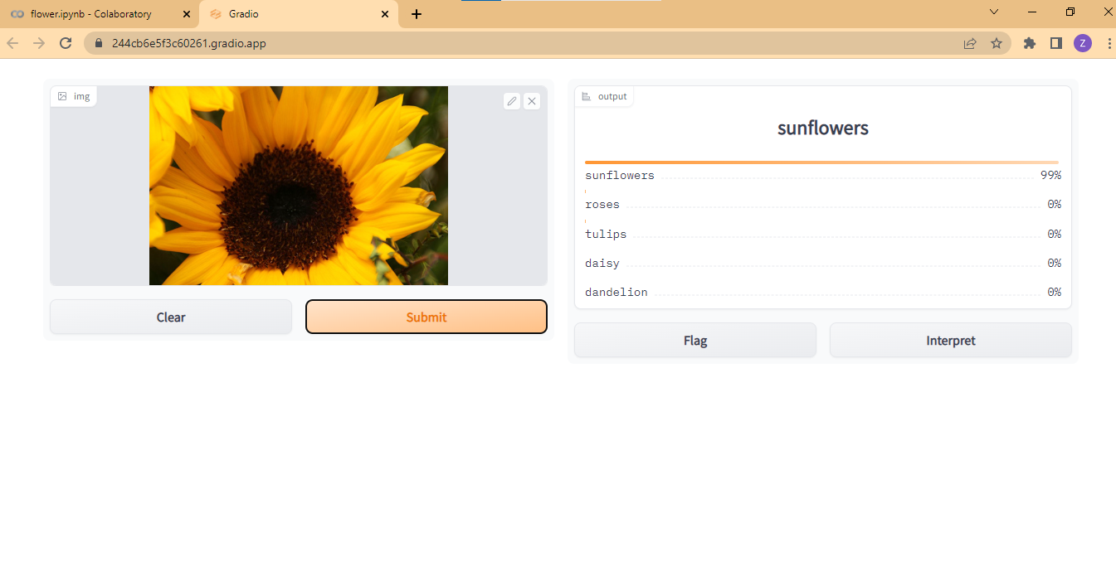Clear the uploaded image via the X icon
This screenshot has width=1116, height=567.
(x=532, y=100)
